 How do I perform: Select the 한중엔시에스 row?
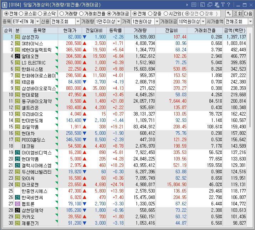124,191
